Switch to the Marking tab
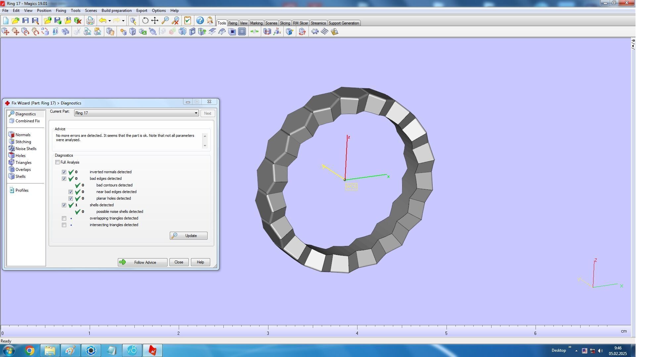 coord(256,23)
